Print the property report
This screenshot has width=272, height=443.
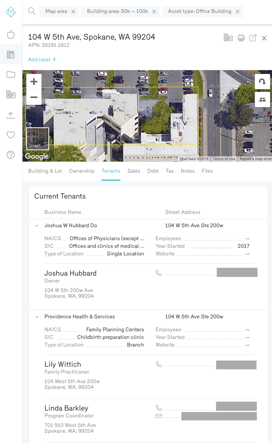[241, 38]
